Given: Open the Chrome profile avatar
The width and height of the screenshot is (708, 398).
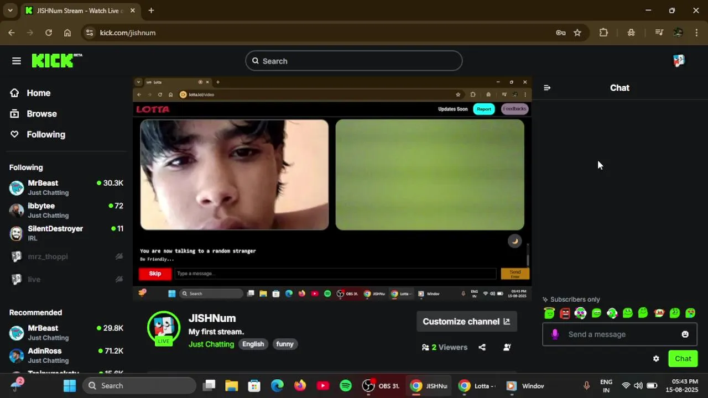Looking at the screenshot, I should click(678, 33).
